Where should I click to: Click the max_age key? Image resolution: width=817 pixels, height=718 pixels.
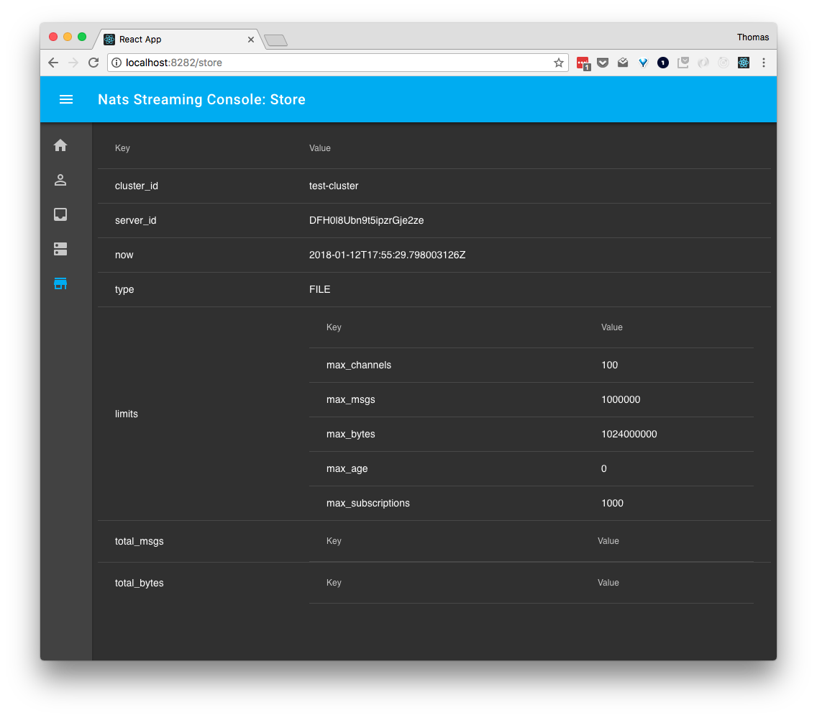pos(347,469)
